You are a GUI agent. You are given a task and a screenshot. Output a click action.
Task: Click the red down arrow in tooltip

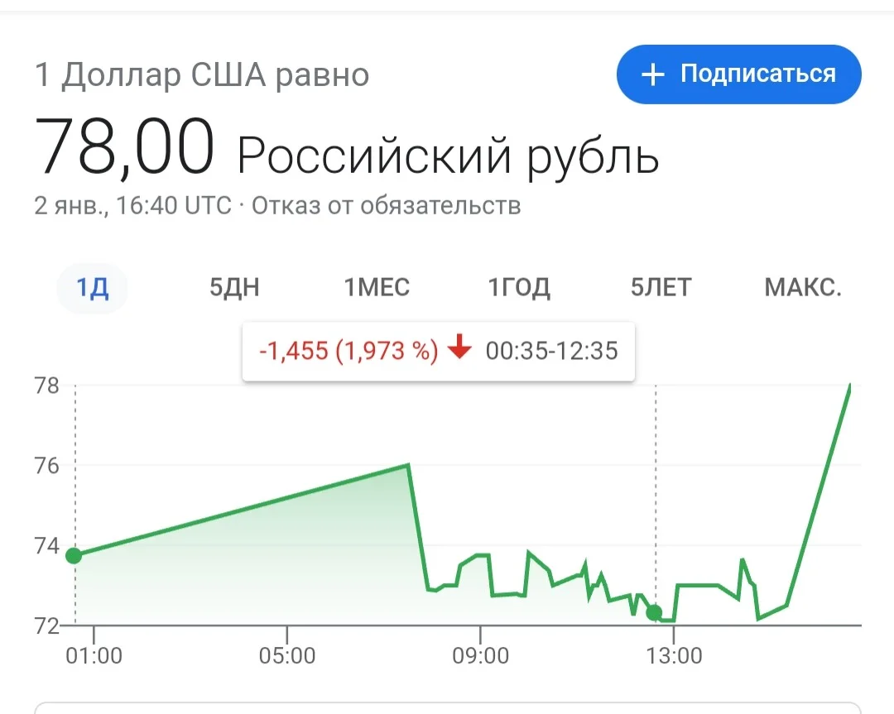[459, 347]
